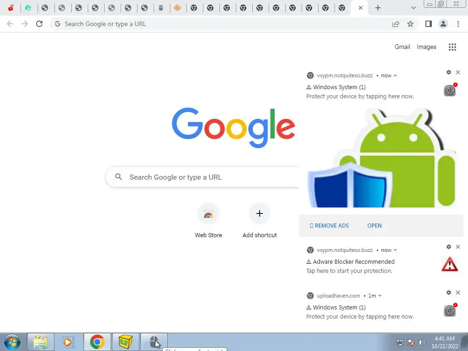Open media player from taskbar
The width and height of the screenshot is (468, 351).
[x=69, y=342]
